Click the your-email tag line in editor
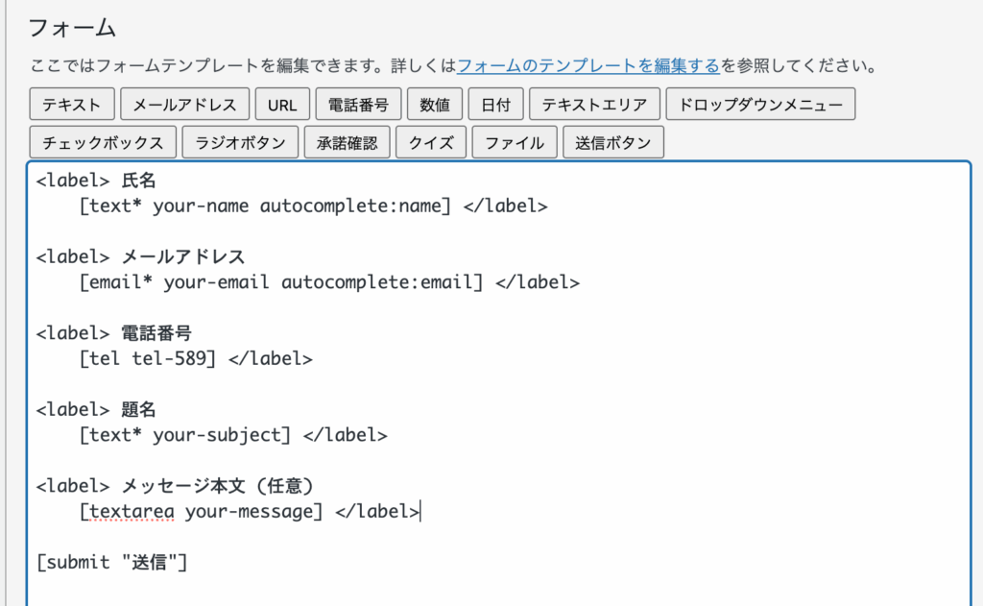This screenshot has height=606, width=983. click(x=280, y=282)
